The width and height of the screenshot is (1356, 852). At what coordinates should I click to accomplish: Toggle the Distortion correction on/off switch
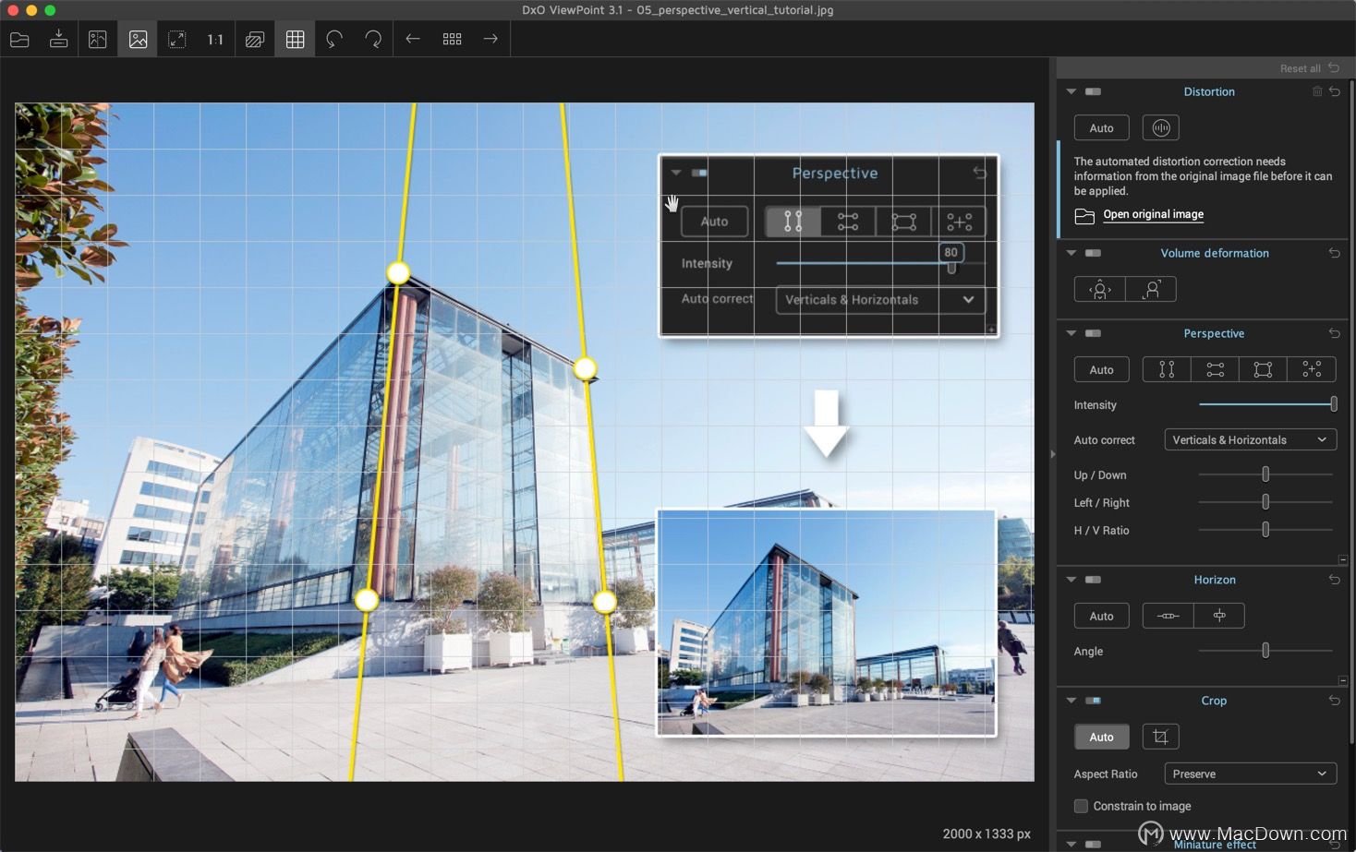[1093, 91]
